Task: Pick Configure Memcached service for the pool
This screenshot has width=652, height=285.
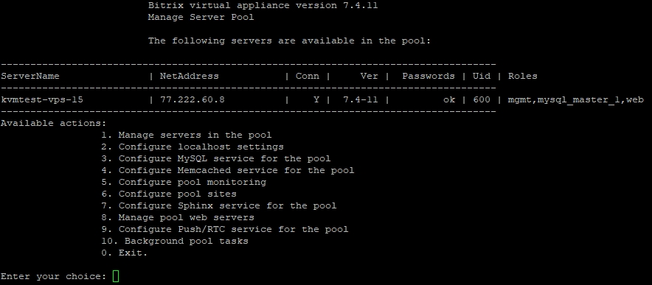Action: point(228,170)
